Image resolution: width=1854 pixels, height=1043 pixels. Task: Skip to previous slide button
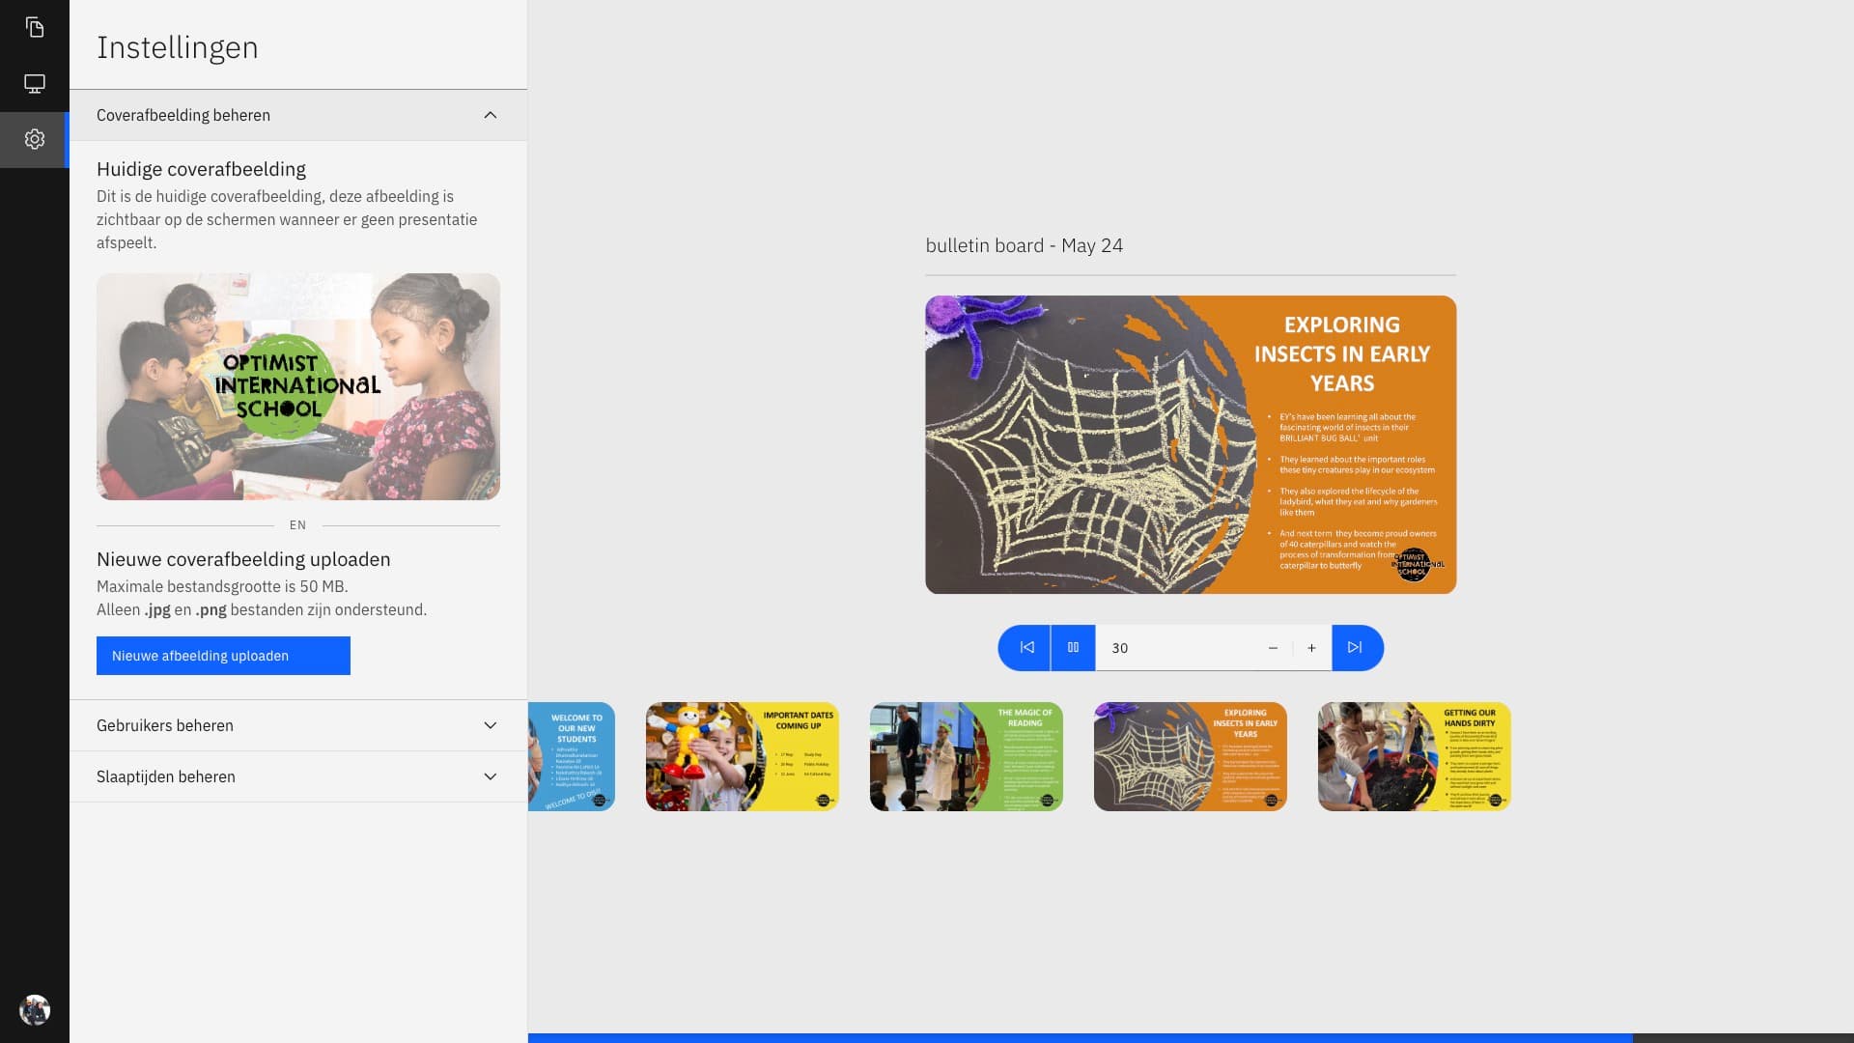(x=1026, y=648)
